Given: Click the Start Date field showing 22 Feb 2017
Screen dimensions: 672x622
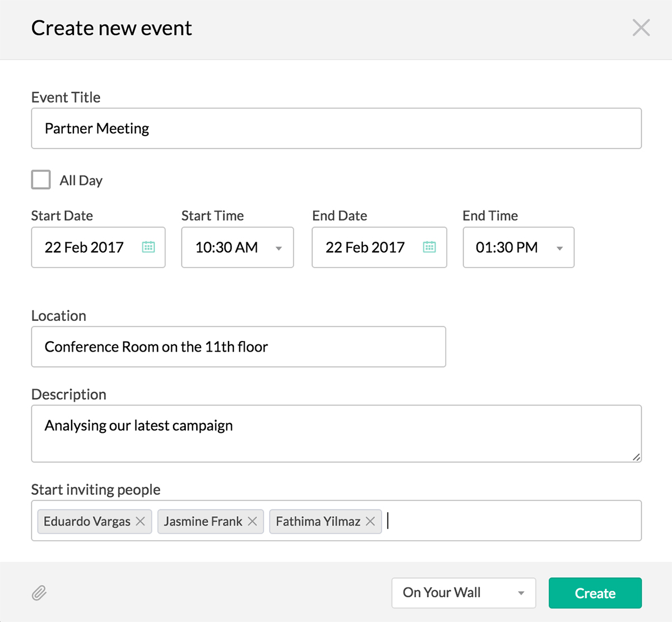Looking at the screenshot, I should click(84, 247).
